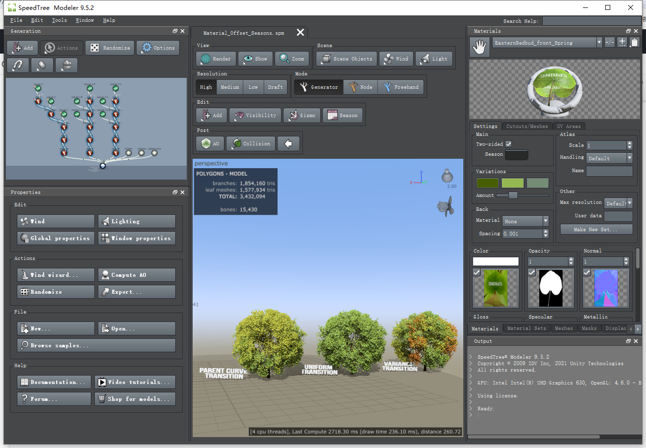Toggle the Normal map checkbox
This screenshot has height=448, width=646.
pos(587,272)
